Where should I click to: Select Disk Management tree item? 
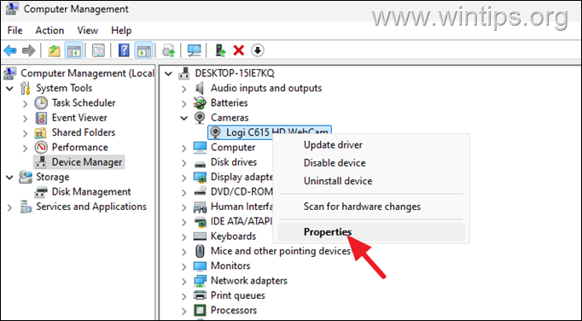click(x=91, y=192)
